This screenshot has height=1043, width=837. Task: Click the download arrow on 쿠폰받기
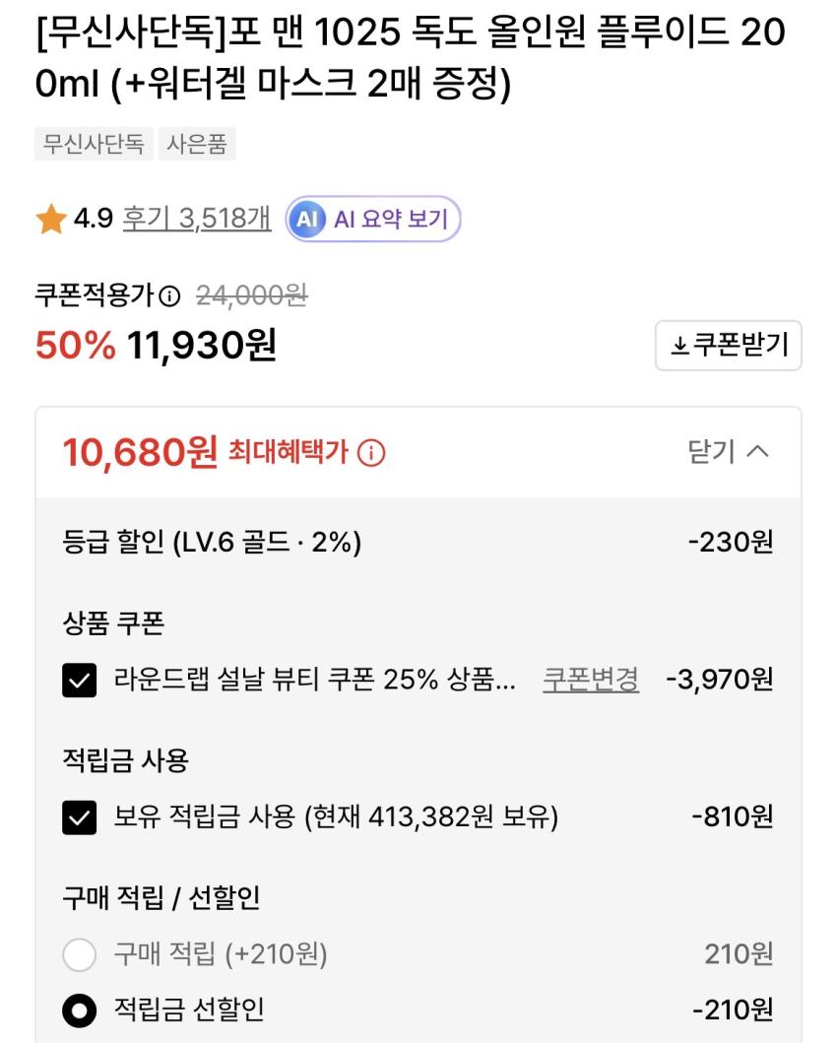679,346
